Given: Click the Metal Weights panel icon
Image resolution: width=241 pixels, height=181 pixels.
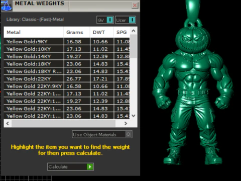Looking at the screenshot, I should click(x=7, y=6).
